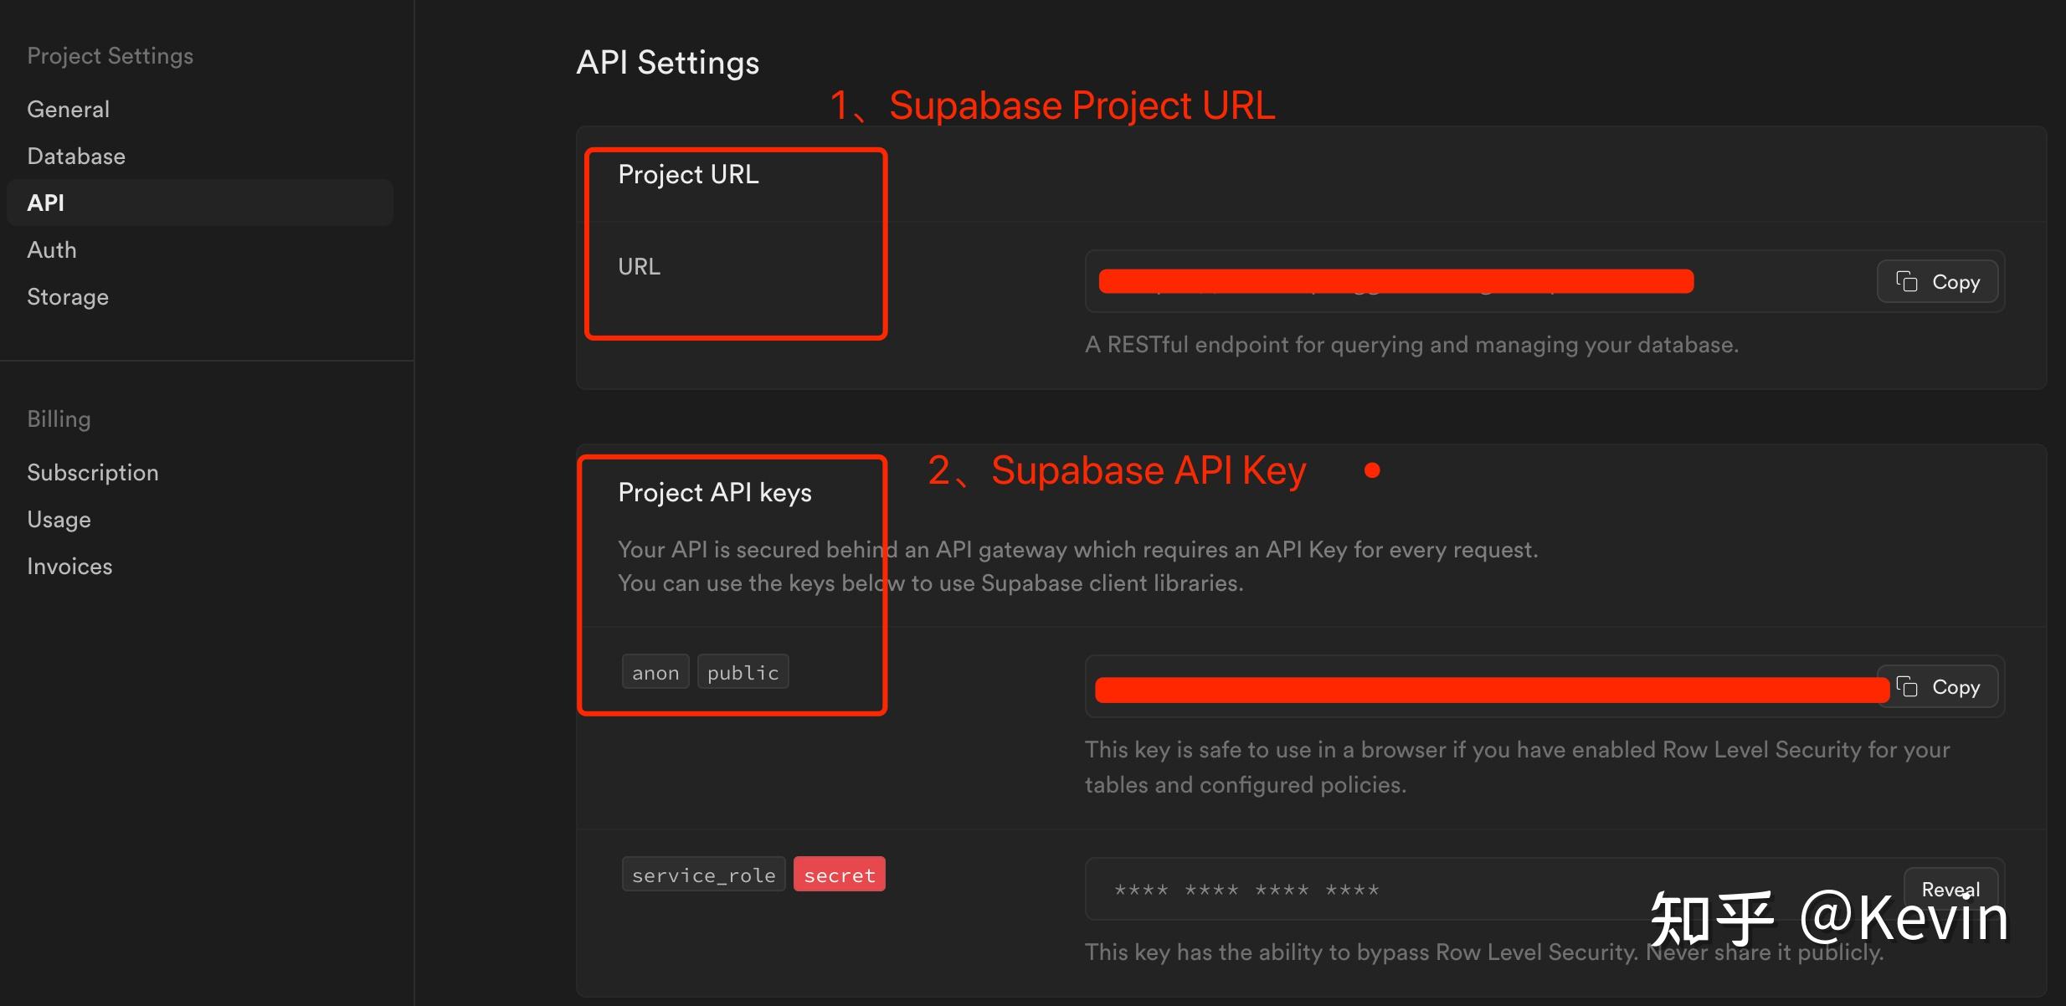Open Storage settings in sidebar

pos(68,297)
